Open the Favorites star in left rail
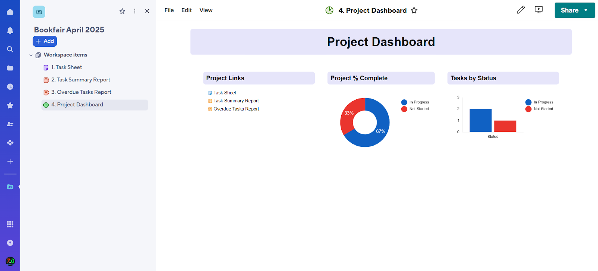The height and width of the screenshot is (271, 598). [10, 105]
